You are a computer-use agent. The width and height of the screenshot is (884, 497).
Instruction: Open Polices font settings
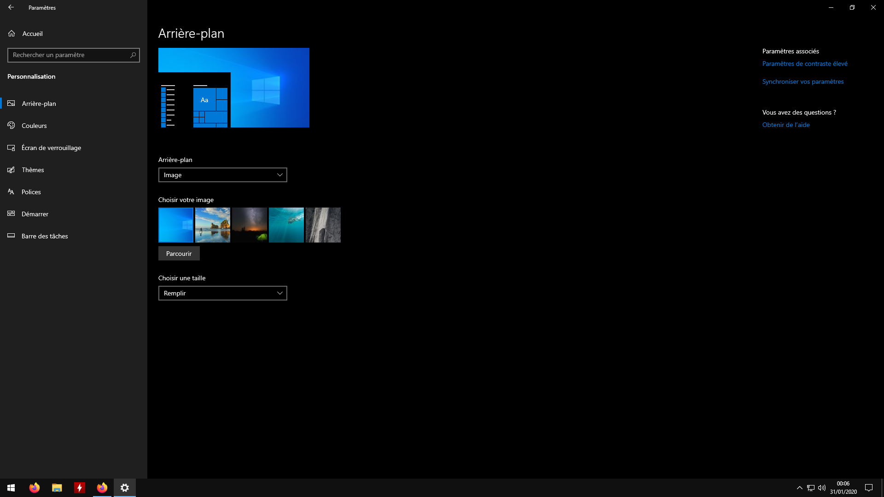(31, 192)
